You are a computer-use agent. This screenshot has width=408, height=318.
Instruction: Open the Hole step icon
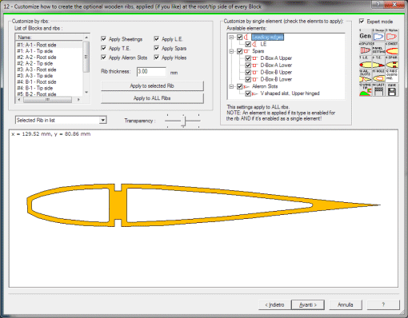click(378, 77)
